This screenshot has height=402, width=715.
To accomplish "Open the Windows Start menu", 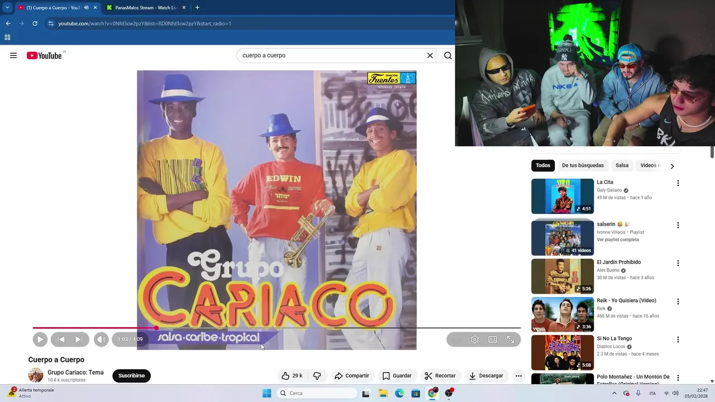I will pyautogui.click(x=266, y=393).
